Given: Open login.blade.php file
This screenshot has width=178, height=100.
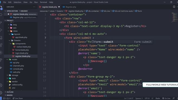Looking at the screenshot, I should [x=22, y=53].
